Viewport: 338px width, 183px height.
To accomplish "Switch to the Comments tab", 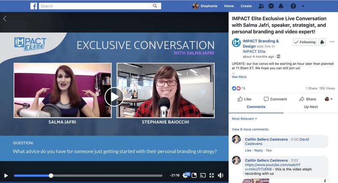I will [256, 107].
